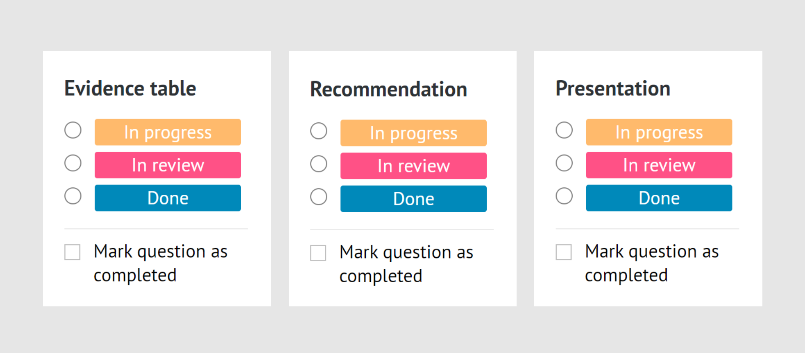Click the blue Done button on Evidence table
The width and height of the screenshot is (805, 353).
pos(168,198)
